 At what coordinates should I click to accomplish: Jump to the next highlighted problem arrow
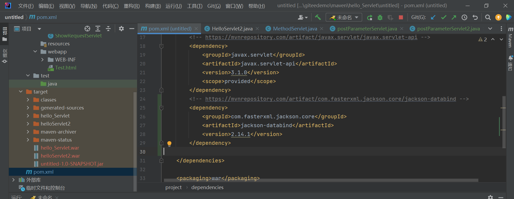(501, 39)
